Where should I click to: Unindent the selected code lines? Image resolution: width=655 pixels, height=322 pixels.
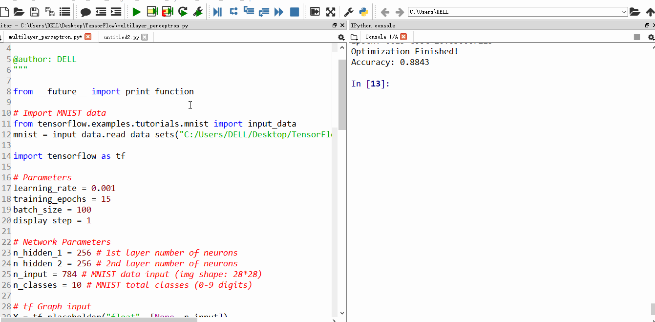(x=101, y=12)
